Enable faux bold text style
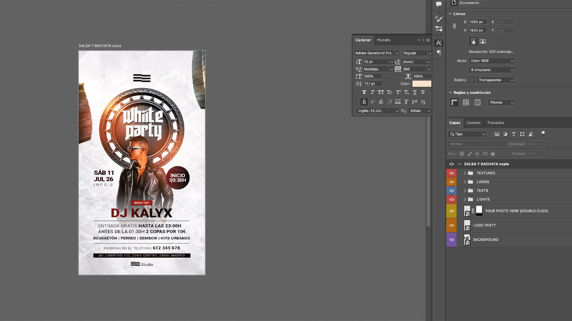Image resolution: width=572 pixels, height=321 pixels. point(364,92)
